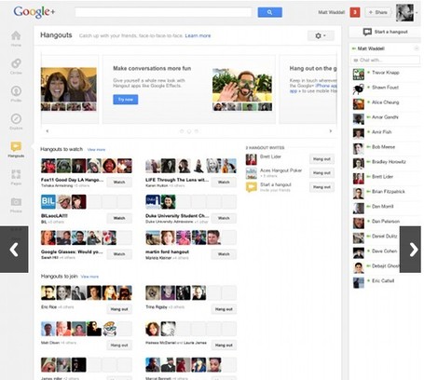Join Eric Rice's hangout
This screenshot has width=424, height=380.
119,309
